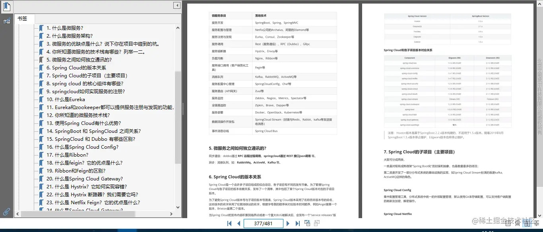Viewport: 543px width, 232px height.
Task: Open bookmark 21. 什么是 Hystrix
Action: click(x=87, y=187)
